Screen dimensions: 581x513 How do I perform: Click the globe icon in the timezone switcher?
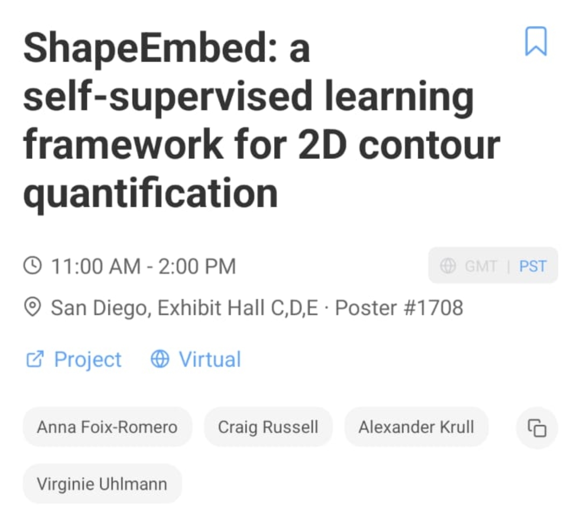[x=448, y=266]
